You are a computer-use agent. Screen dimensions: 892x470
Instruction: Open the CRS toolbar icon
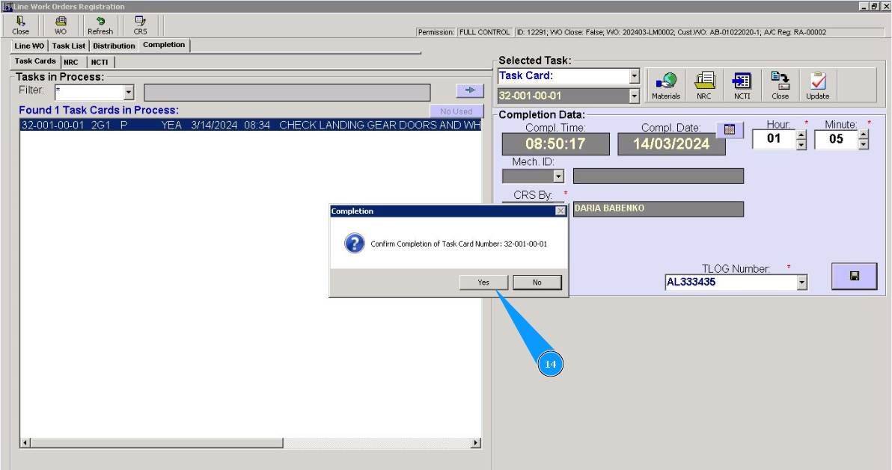click(x=140, y=25)
